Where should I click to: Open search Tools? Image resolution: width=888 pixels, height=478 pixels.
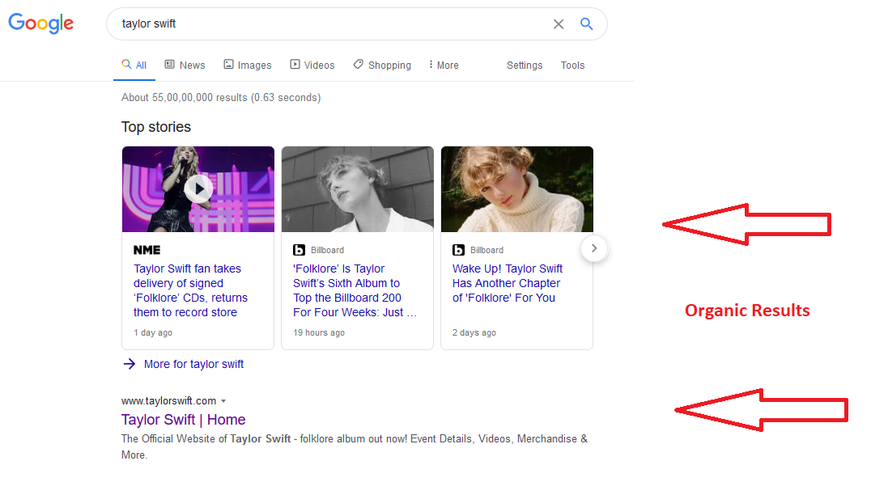tap(572, 65)
